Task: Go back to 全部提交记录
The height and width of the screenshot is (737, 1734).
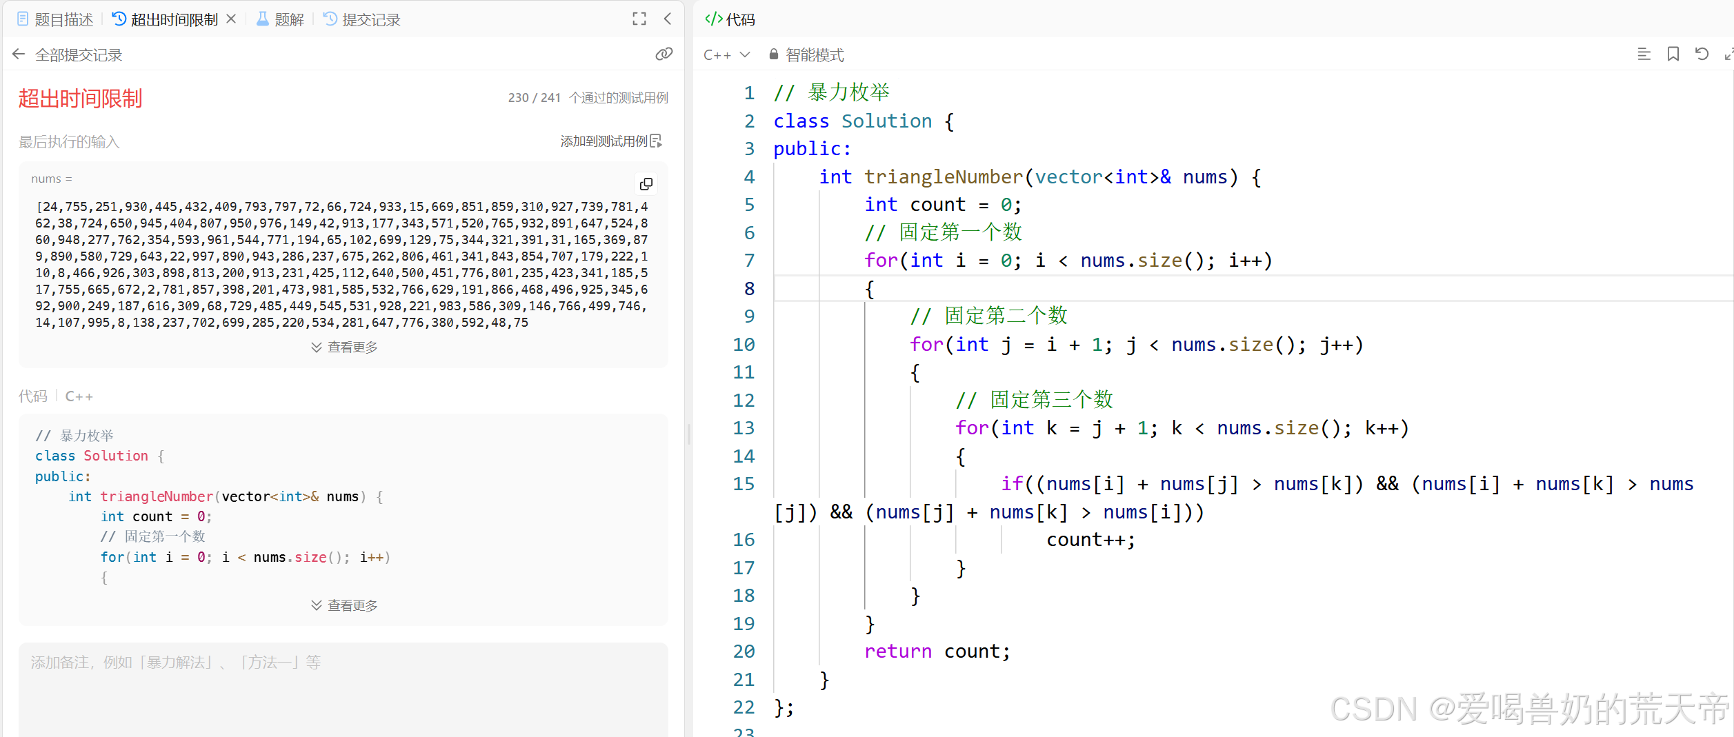Action: click(78, 54)
